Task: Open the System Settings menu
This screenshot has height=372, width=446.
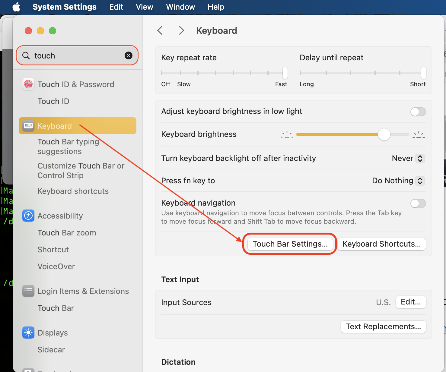Action: coord(65,7)
